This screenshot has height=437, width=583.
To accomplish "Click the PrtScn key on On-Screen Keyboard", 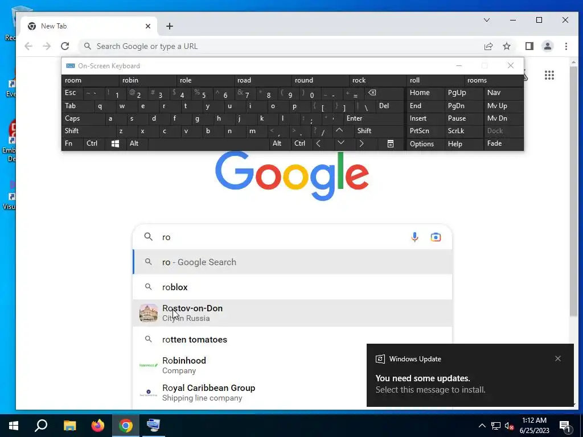I will point(425,131).
